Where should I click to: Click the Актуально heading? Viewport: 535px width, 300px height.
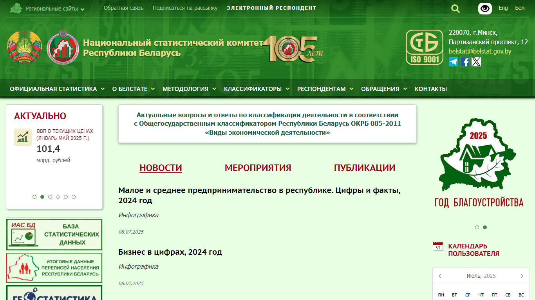40,116
